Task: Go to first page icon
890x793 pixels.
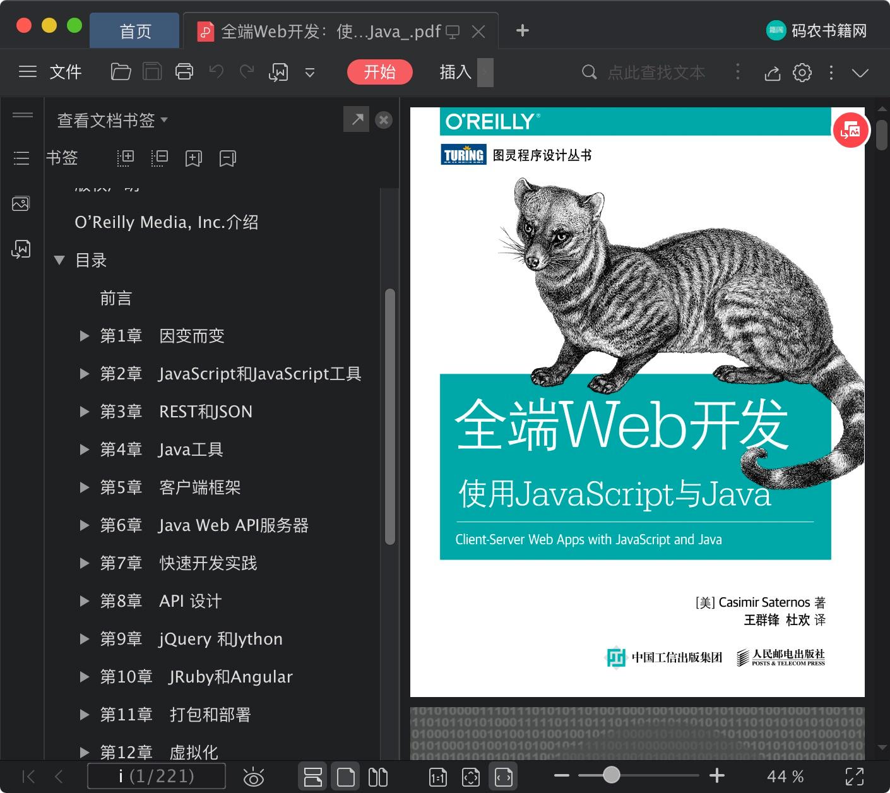Action: (29, 776)
